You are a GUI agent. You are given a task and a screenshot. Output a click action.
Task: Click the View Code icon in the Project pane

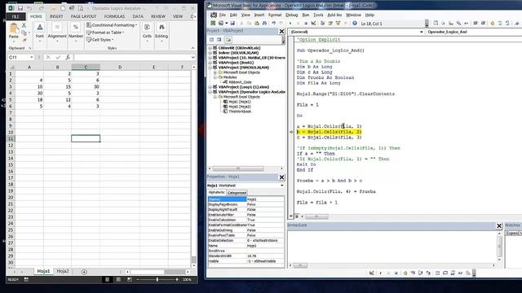coord(212,40)
